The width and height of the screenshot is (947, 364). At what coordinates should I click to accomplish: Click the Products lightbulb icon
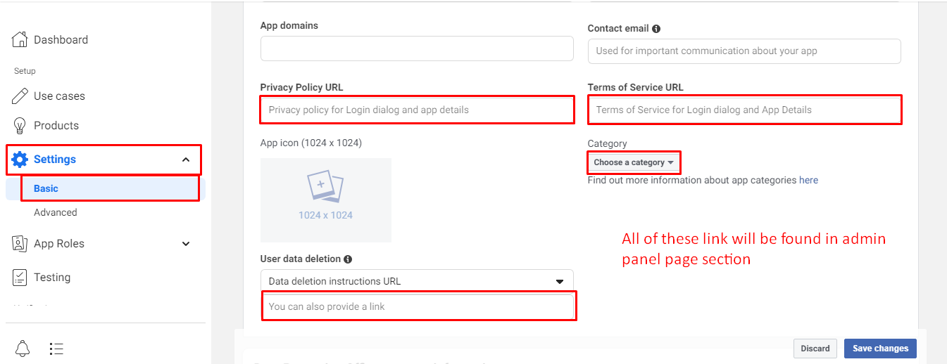pyautogui.click(x=20, y=125)
